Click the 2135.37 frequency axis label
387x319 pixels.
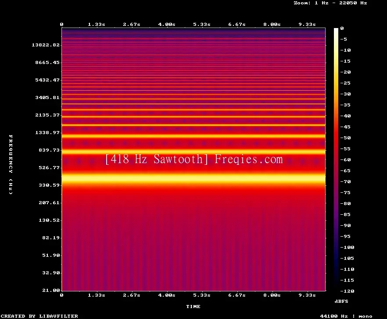tap(47, 115)
